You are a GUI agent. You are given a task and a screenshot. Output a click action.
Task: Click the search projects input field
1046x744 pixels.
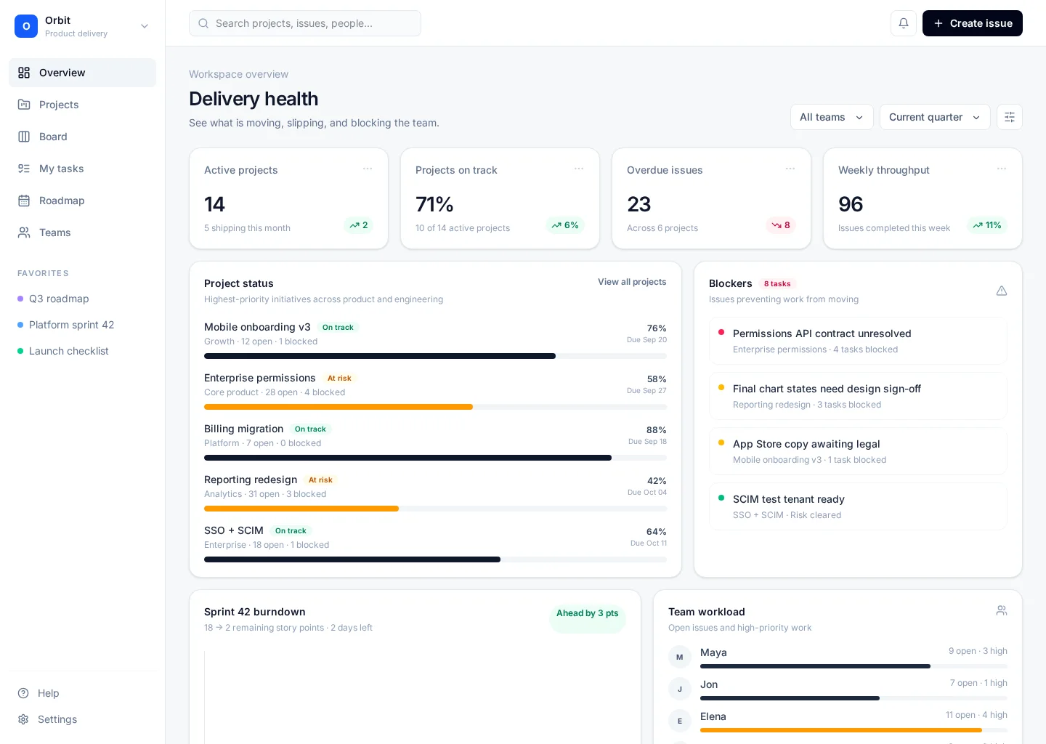coord(305,23)
